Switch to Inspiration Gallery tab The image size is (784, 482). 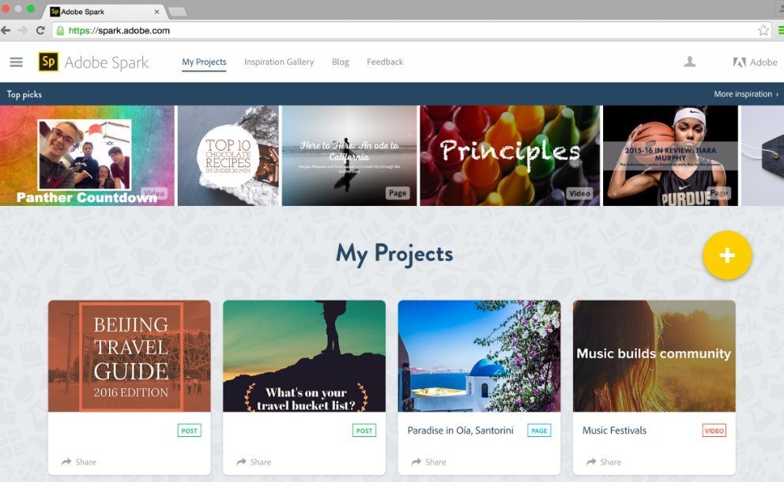coord(279,62)
